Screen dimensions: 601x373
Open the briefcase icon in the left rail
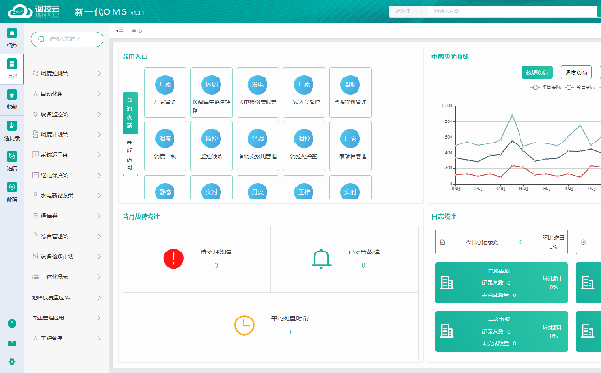[x=12, y=33]
